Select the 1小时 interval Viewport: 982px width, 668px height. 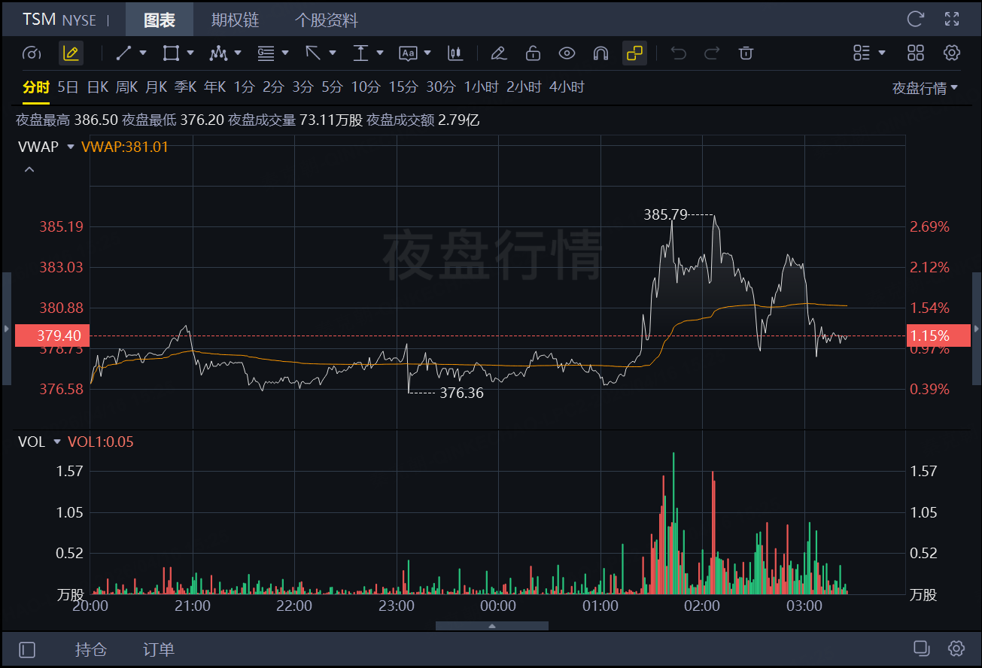pyautogui.click(x=482, y=87)
